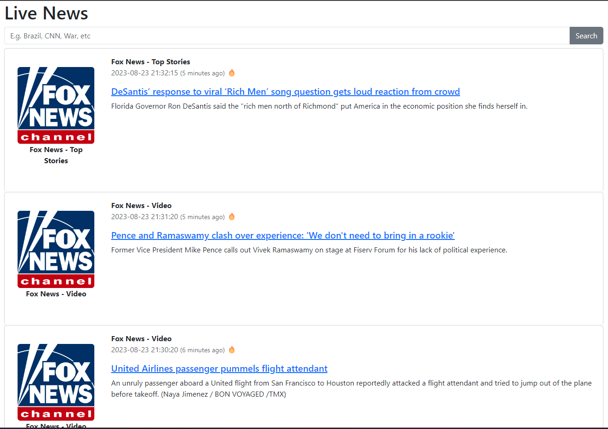Image resolution: width=608 pixels, height=429 pixels.
Task: Click the summary about San Francisco to Houston flight
Action: click(x=351, y=388)
